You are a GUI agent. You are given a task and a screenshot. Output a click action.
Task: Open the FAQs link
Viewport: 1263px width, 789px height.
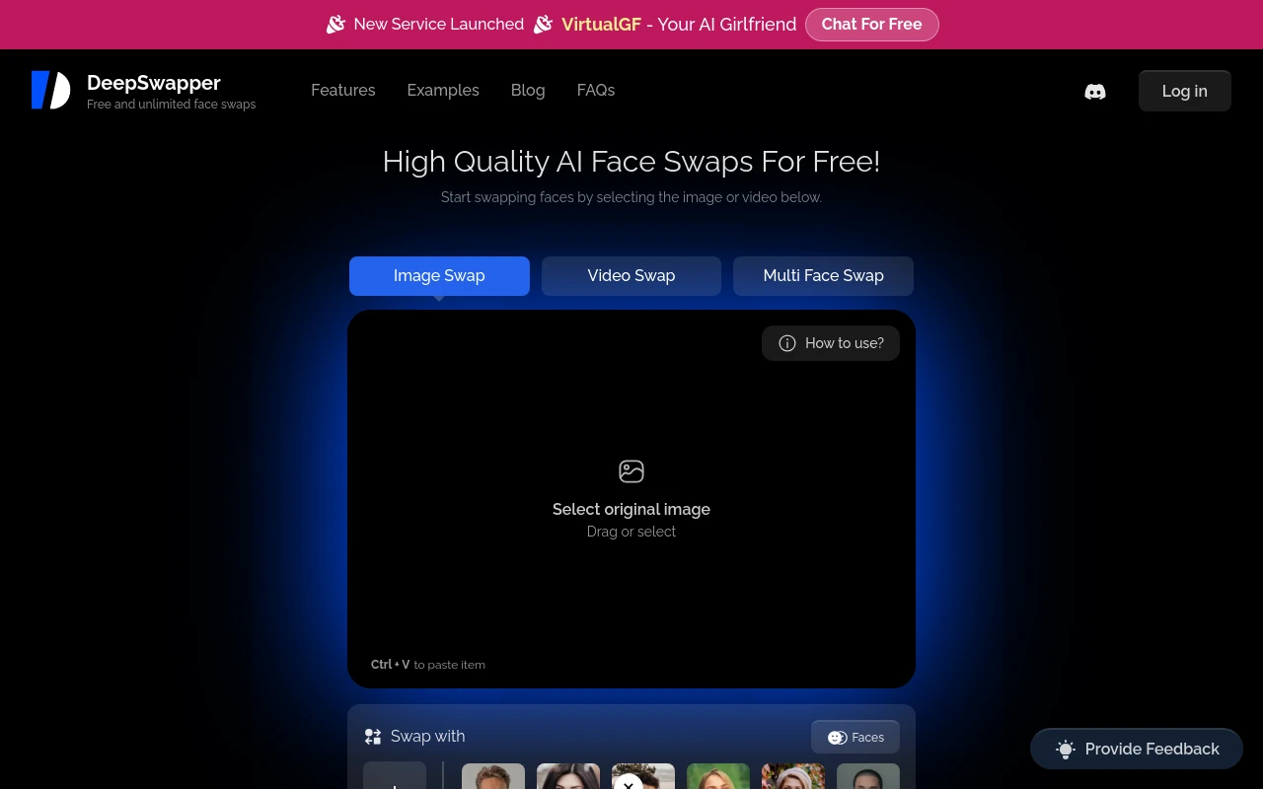point(596,90)
